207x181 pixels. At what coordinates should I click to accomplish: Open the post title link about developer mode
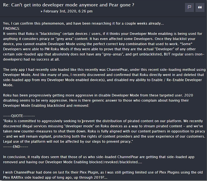point(69,5)
